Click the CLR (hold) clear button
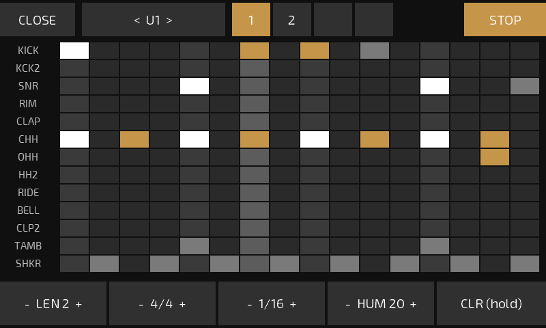Image resolution: width=546 pixels, height=328 pixels. pos(491,303)
